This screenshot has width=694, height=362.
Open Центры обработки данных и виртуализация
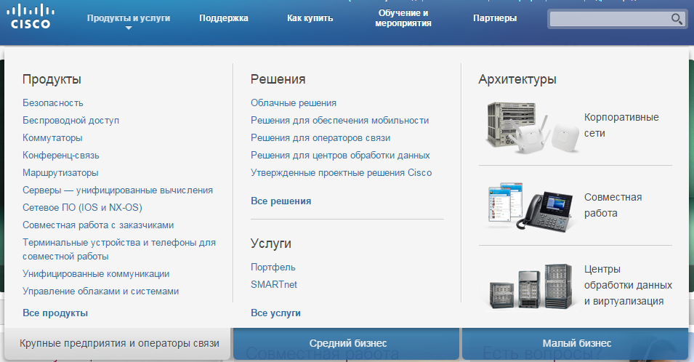pyautogui.click(x=628, y=285)
